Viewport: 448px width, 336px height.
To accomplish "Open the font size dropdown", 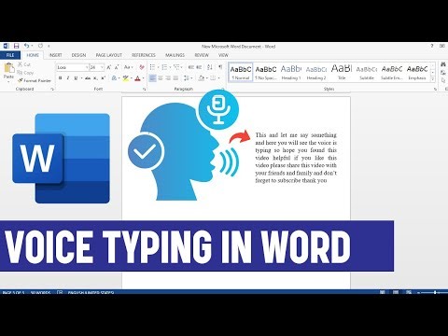I will pyautogui.click(x=102, y=67).
